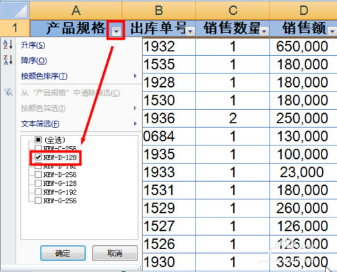Click the clear filter funnel icon

click(x=8, y=92)
